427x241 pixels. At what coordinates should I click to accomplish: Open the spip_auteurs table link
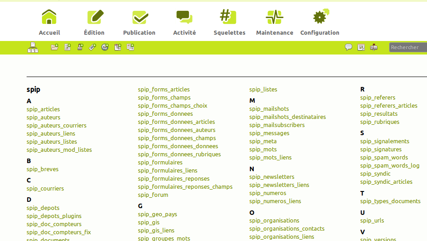(x=43, y=118)
